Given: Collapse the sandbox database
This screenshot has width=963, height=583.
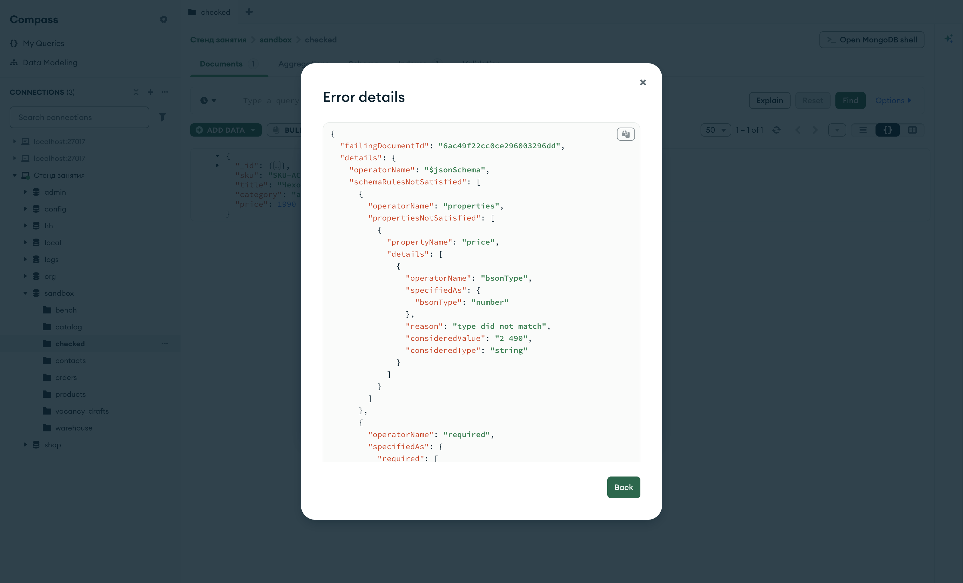Looking at the screenshot, I should point(25,293).
